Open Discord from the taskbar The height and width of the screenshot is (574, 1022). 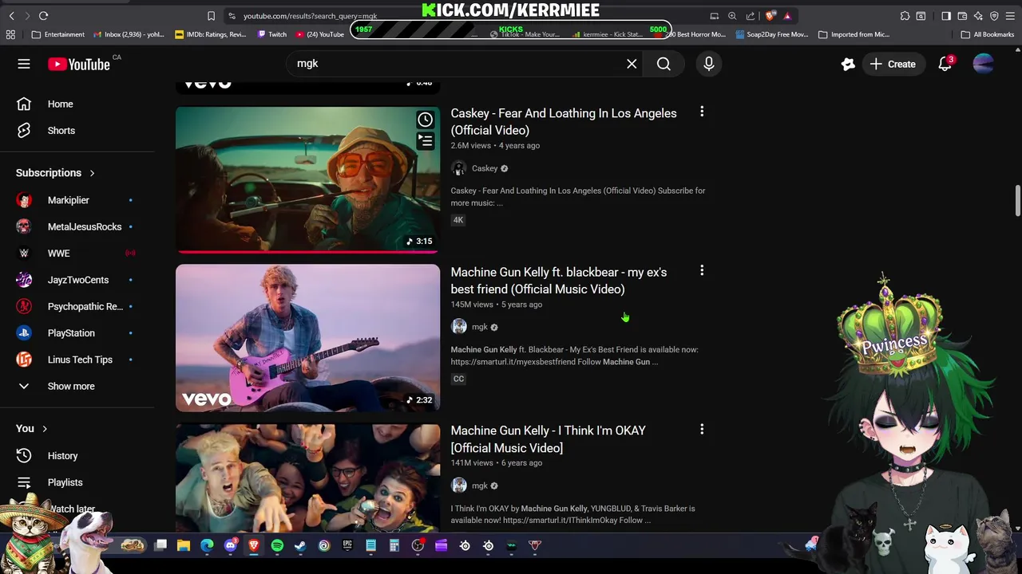231,545
